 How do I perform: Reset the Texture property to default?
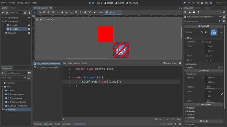(x=201, y=32)
